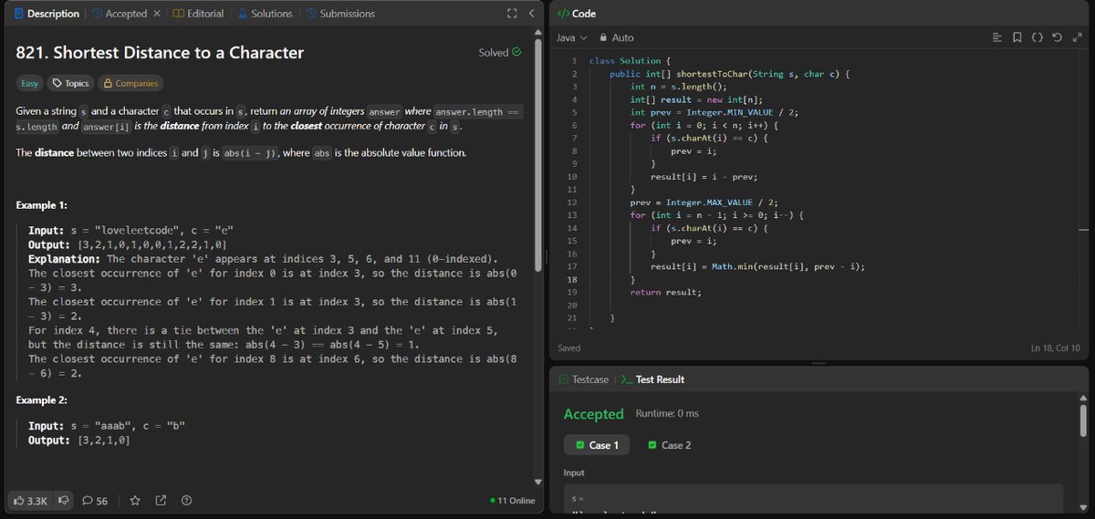The width and height of the screenshot is (1095, 519).
Task: Collapse description panel with the left chevron
Action: click(531, 14)
